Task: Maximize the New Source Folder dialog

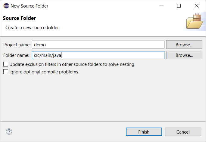Action: [179, 6]
